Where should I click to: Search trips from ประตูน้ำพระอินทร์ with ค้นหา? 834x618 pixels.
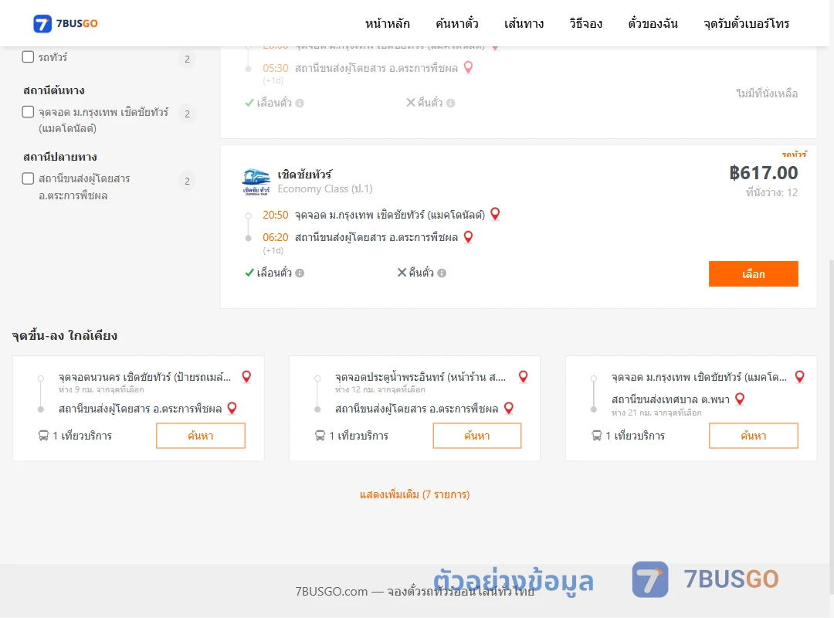pos(477,436)
